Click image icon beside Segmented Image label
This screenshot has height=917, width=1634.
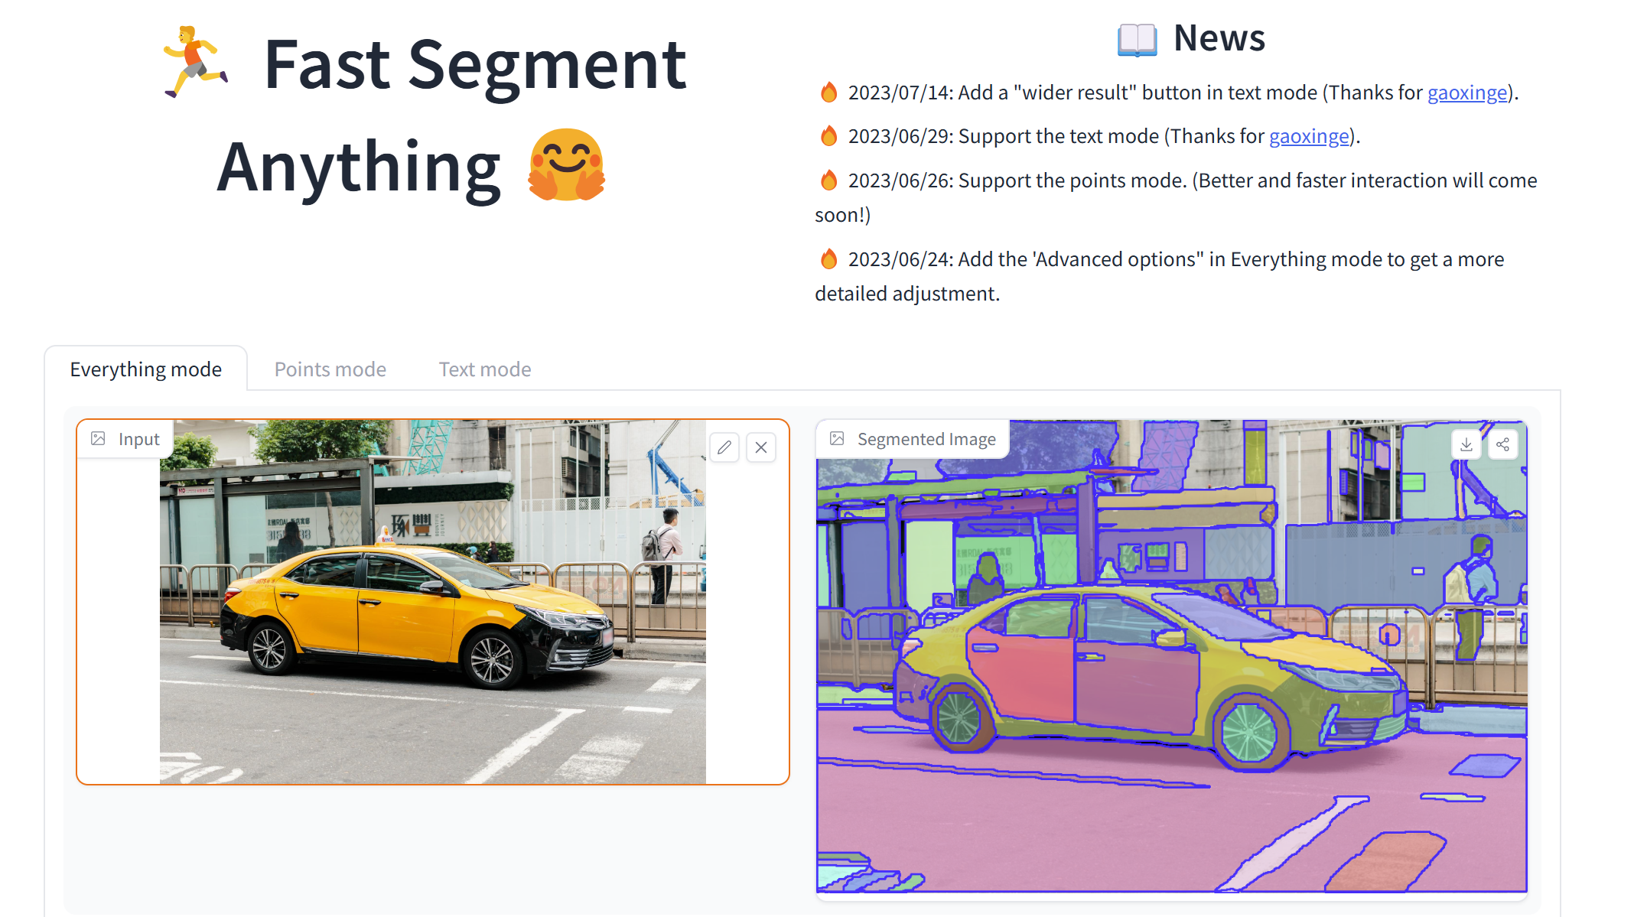(x=837, y=439)
